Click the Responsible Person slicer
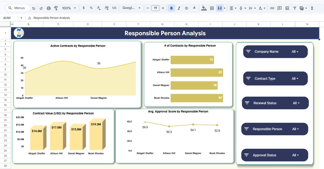The image size is (324, 169). point(275,129)
